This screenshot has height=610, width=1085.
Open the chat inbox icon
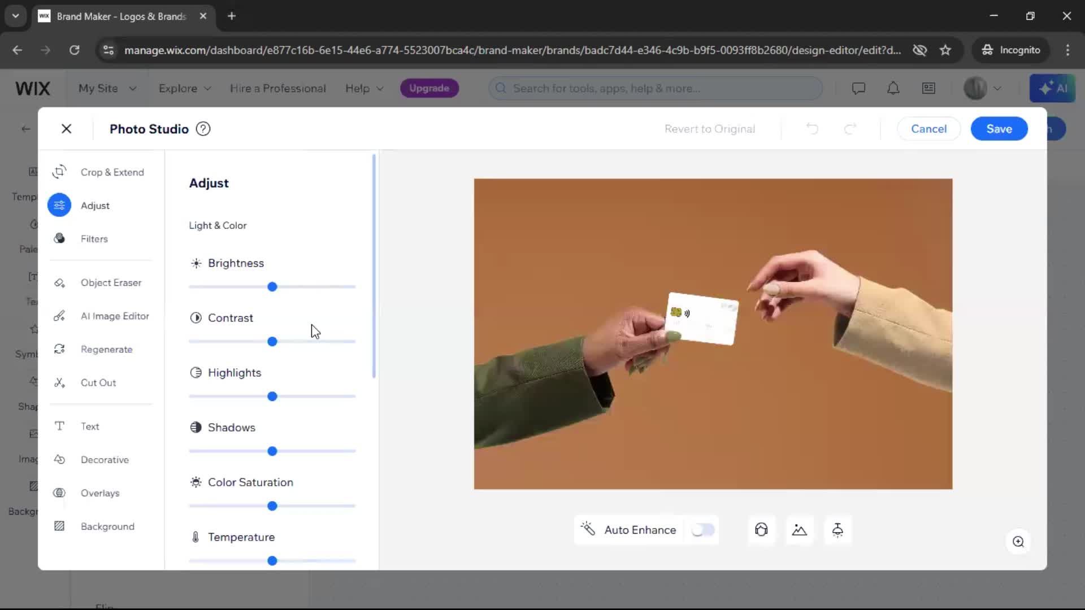pos(858,88)
